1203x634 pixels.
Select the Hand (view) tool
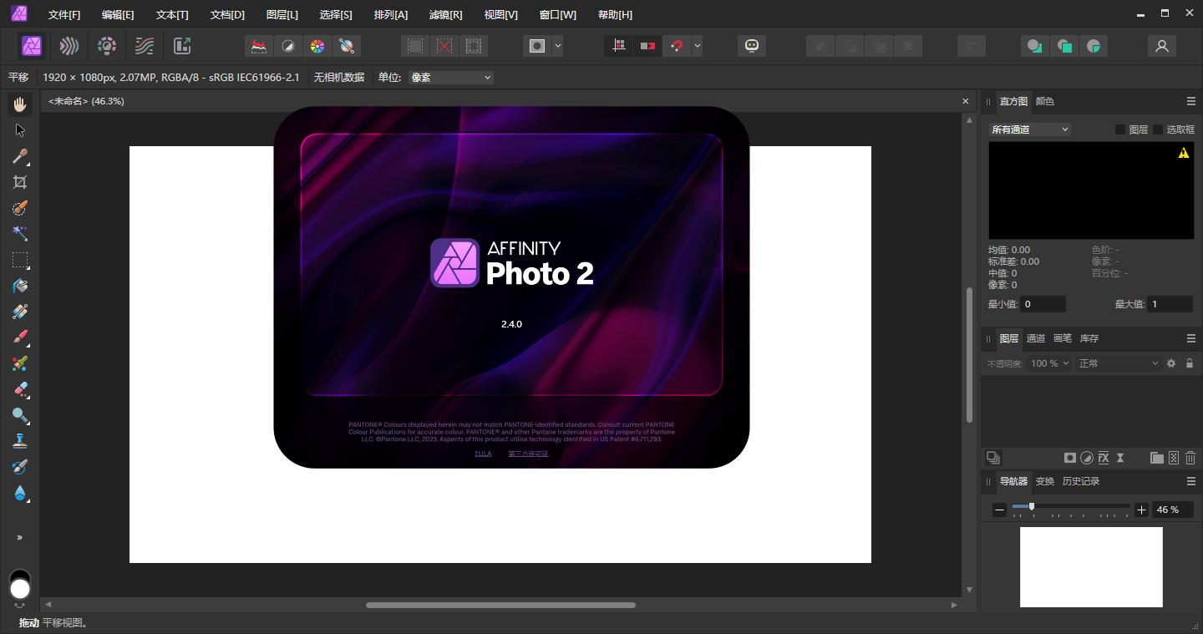coord(20,104)
